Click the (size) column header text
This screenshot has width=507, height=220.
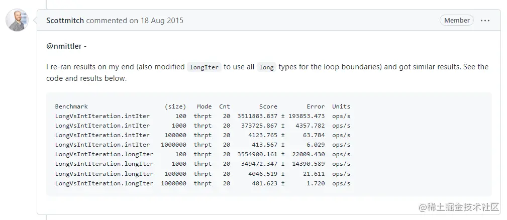(175, 106)
